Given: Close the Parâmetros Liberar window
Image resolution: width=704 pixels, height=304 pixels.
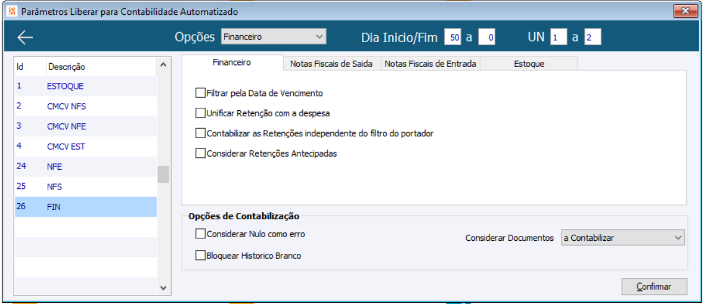Looking at the screenshot, I should (x=686, y=11).
